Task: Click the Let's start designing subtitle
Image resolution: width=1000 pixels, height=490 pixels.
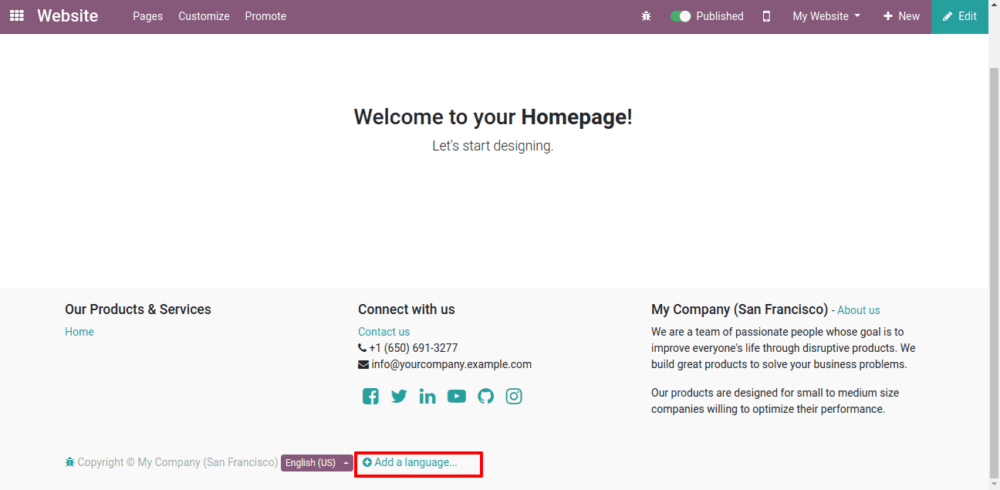Action: click(x=493, y=146)
